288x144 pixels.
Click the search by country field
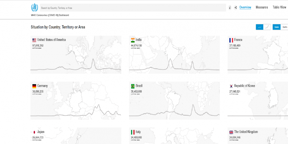(132, 8)
